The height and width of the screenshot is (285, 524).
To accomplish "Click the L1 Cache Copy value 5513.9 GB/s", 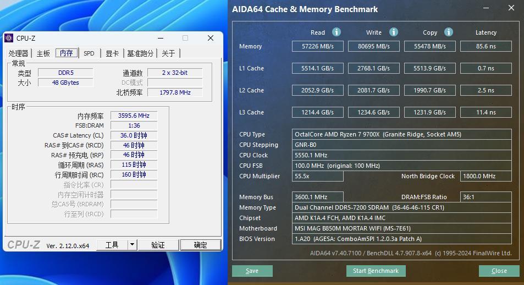I will [430, 68].
